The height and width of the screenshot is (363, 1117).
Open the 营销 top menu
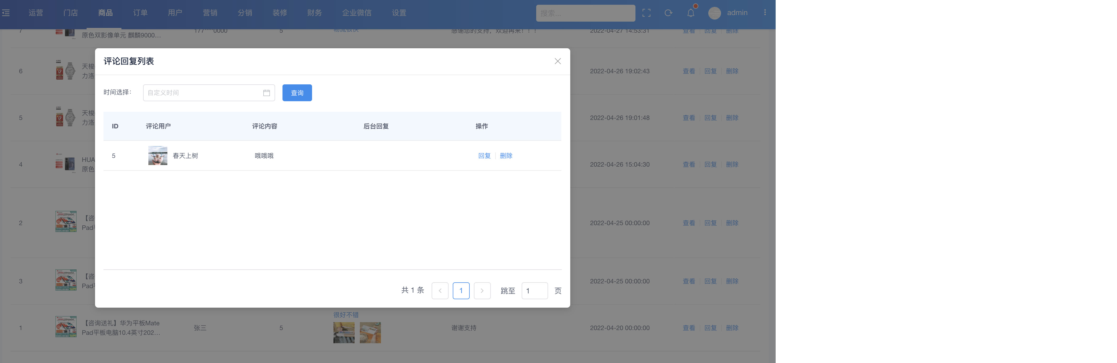pos(210,13)
